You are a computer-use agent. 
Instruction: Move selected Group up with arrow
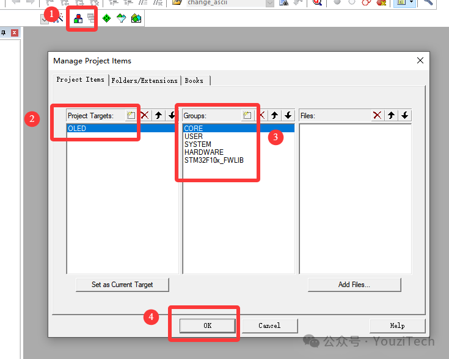[275, 115]
